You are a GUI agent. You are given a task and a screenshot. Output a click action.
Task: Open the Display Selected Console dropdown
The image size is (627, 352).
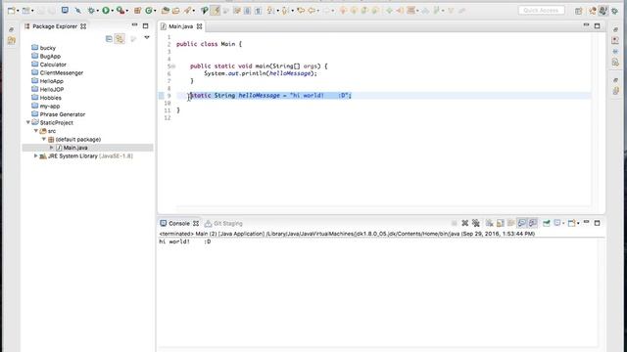pyautogui.click(x=564, y=224)
